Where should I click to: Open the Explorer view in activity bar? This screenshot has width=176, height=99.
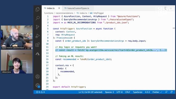coord(37,9)
